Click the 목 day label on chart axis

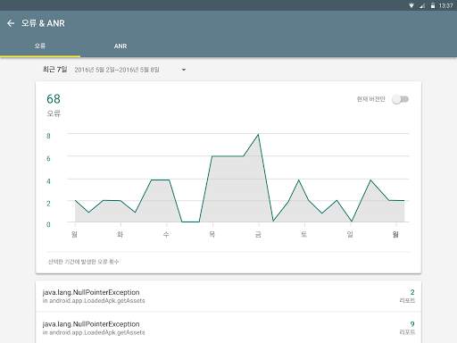[x=212, y=234]
